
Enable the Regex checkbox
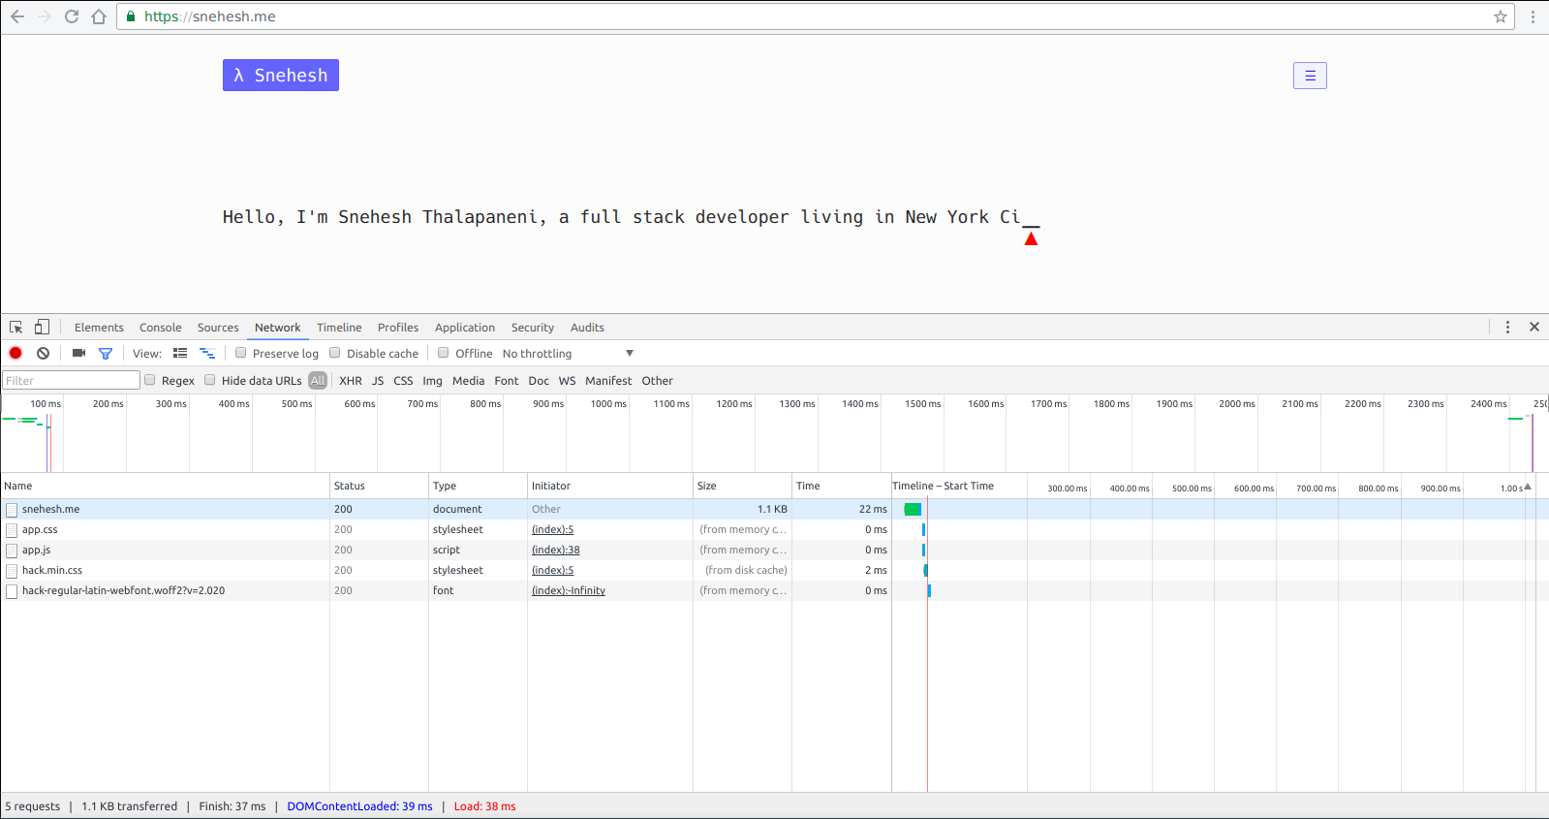(150, 380)
